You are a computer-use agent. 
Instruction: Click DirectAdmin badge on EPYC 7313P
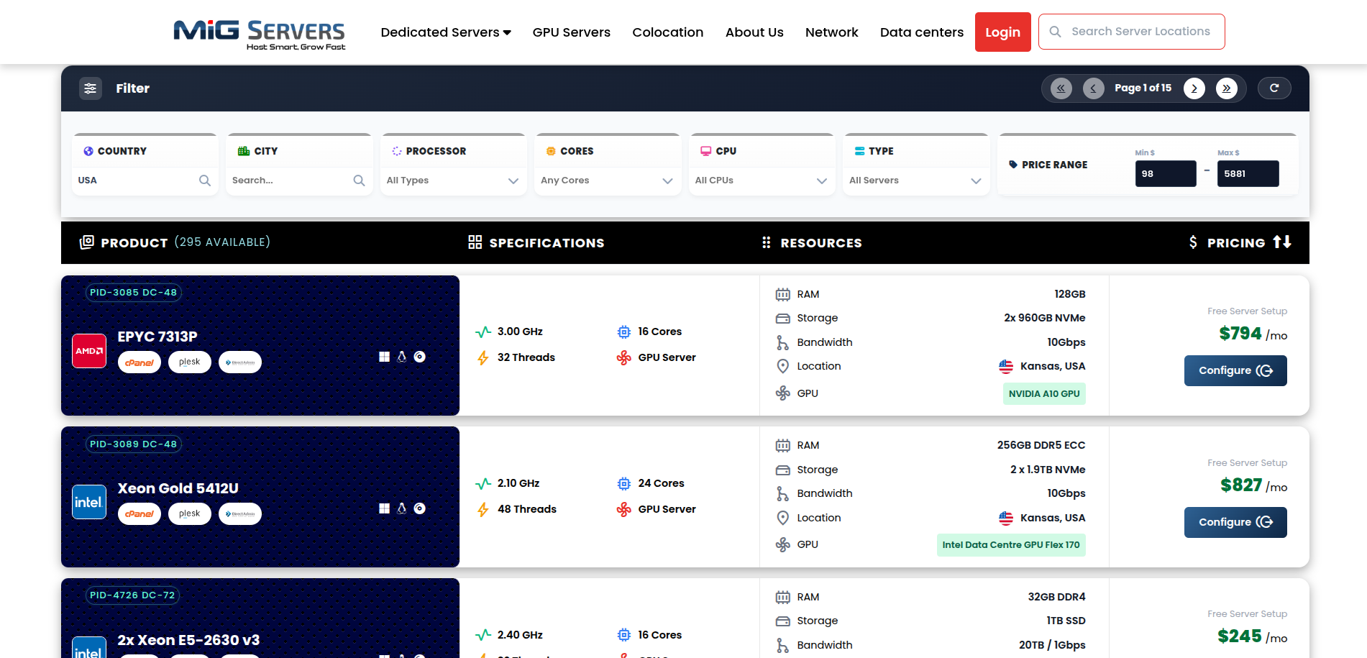pos(240,362)
